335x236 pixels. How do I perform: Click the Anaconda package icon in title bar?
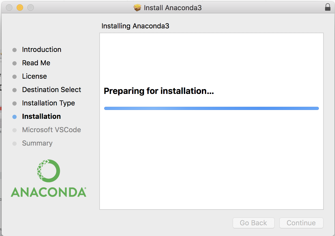(x=137, y=7)
